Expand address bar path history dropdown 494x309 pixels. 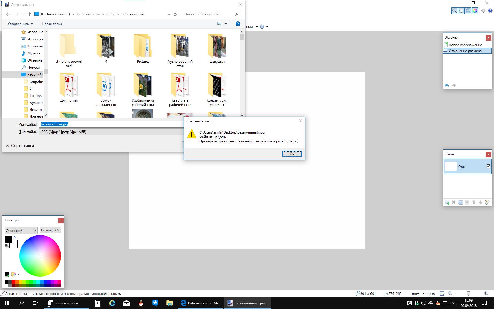point(169,14)
